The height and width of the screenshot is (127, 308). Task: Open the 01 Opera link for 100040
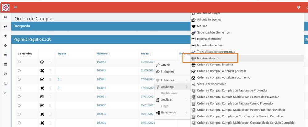tap(59, 88)
